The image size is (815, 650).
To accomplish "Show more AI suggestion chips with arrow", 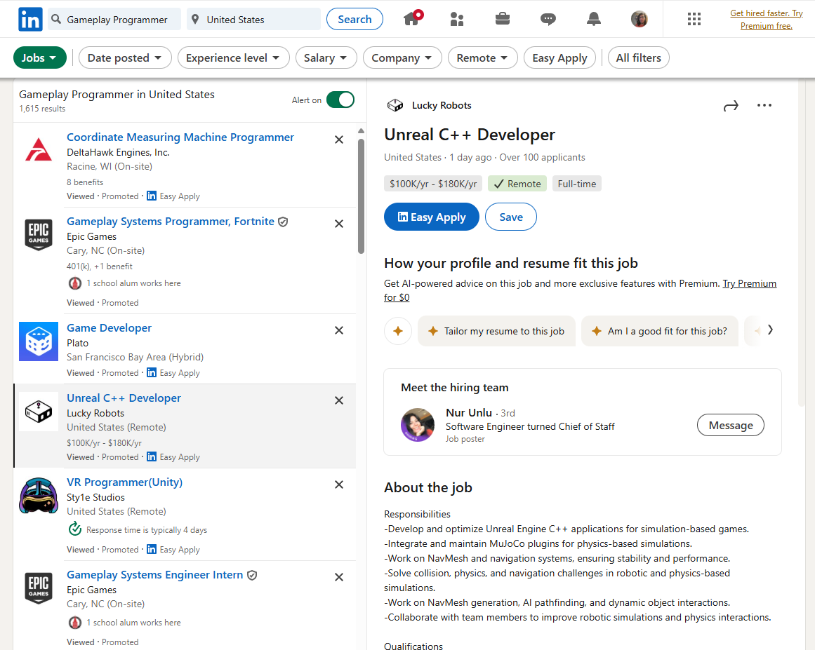I will [770, 330].
